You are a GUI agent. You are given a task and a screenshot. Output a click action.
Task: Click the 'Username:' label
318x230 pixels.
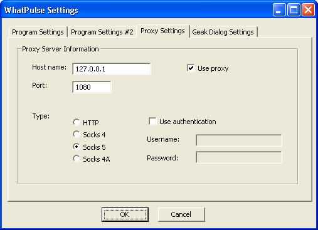point(163,139)
